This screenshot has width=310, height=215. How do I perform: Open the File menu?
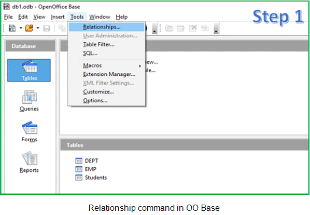pyautogui.click(x=8, y=17)
